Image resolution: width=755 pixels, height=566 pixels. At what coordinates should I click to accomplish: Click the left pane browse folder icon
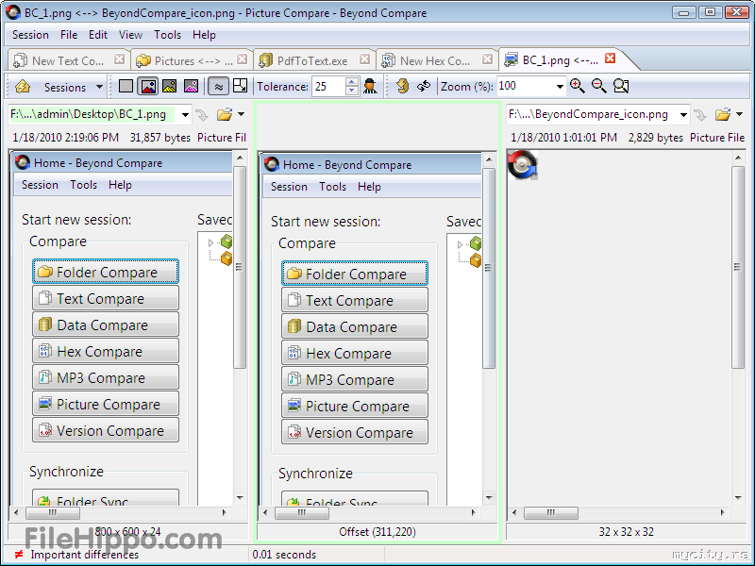pos(224,114)
